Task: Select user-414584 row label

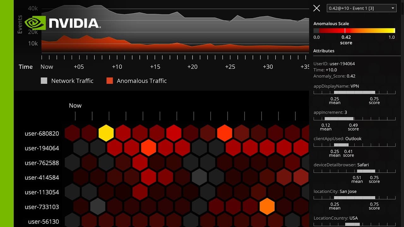Action: coord(42,178)
